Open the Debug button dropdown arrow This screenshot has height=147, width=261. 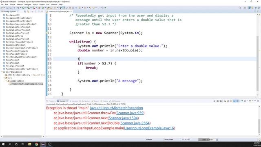click(20, 8)
